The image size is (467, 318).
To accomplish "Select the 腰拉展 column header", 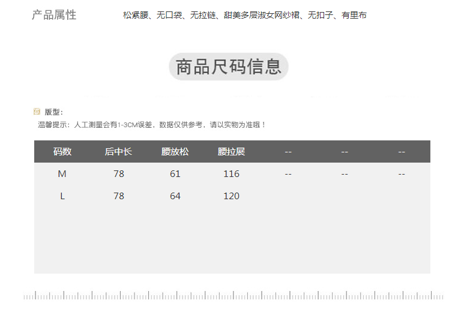I will tap(231, 152).
